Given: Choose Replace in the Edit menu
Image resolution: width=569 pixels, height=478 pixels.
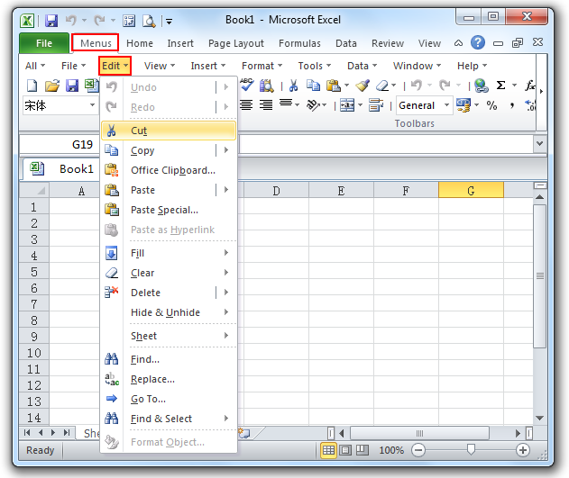Looking at the screenshot, I should (152, 379).
